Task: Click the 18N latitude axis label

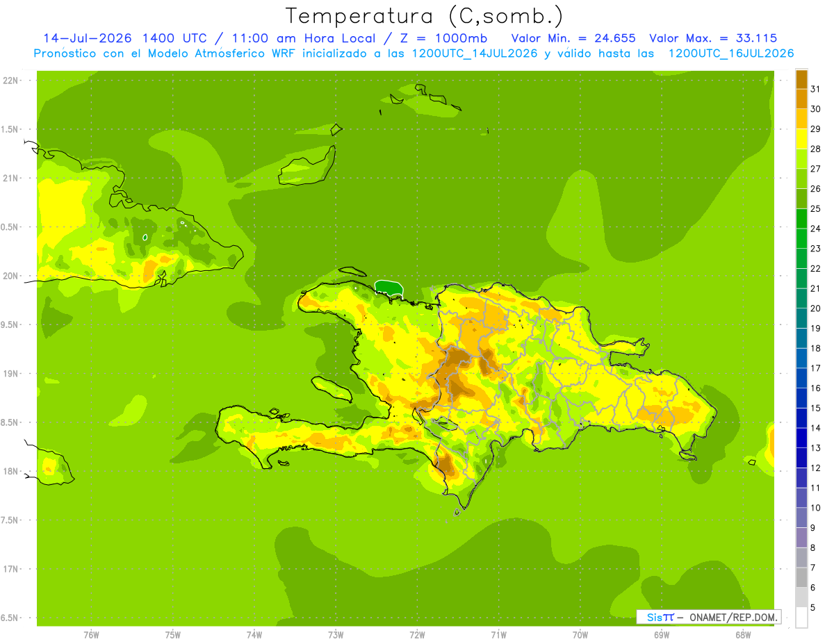Action: [12, 471]
